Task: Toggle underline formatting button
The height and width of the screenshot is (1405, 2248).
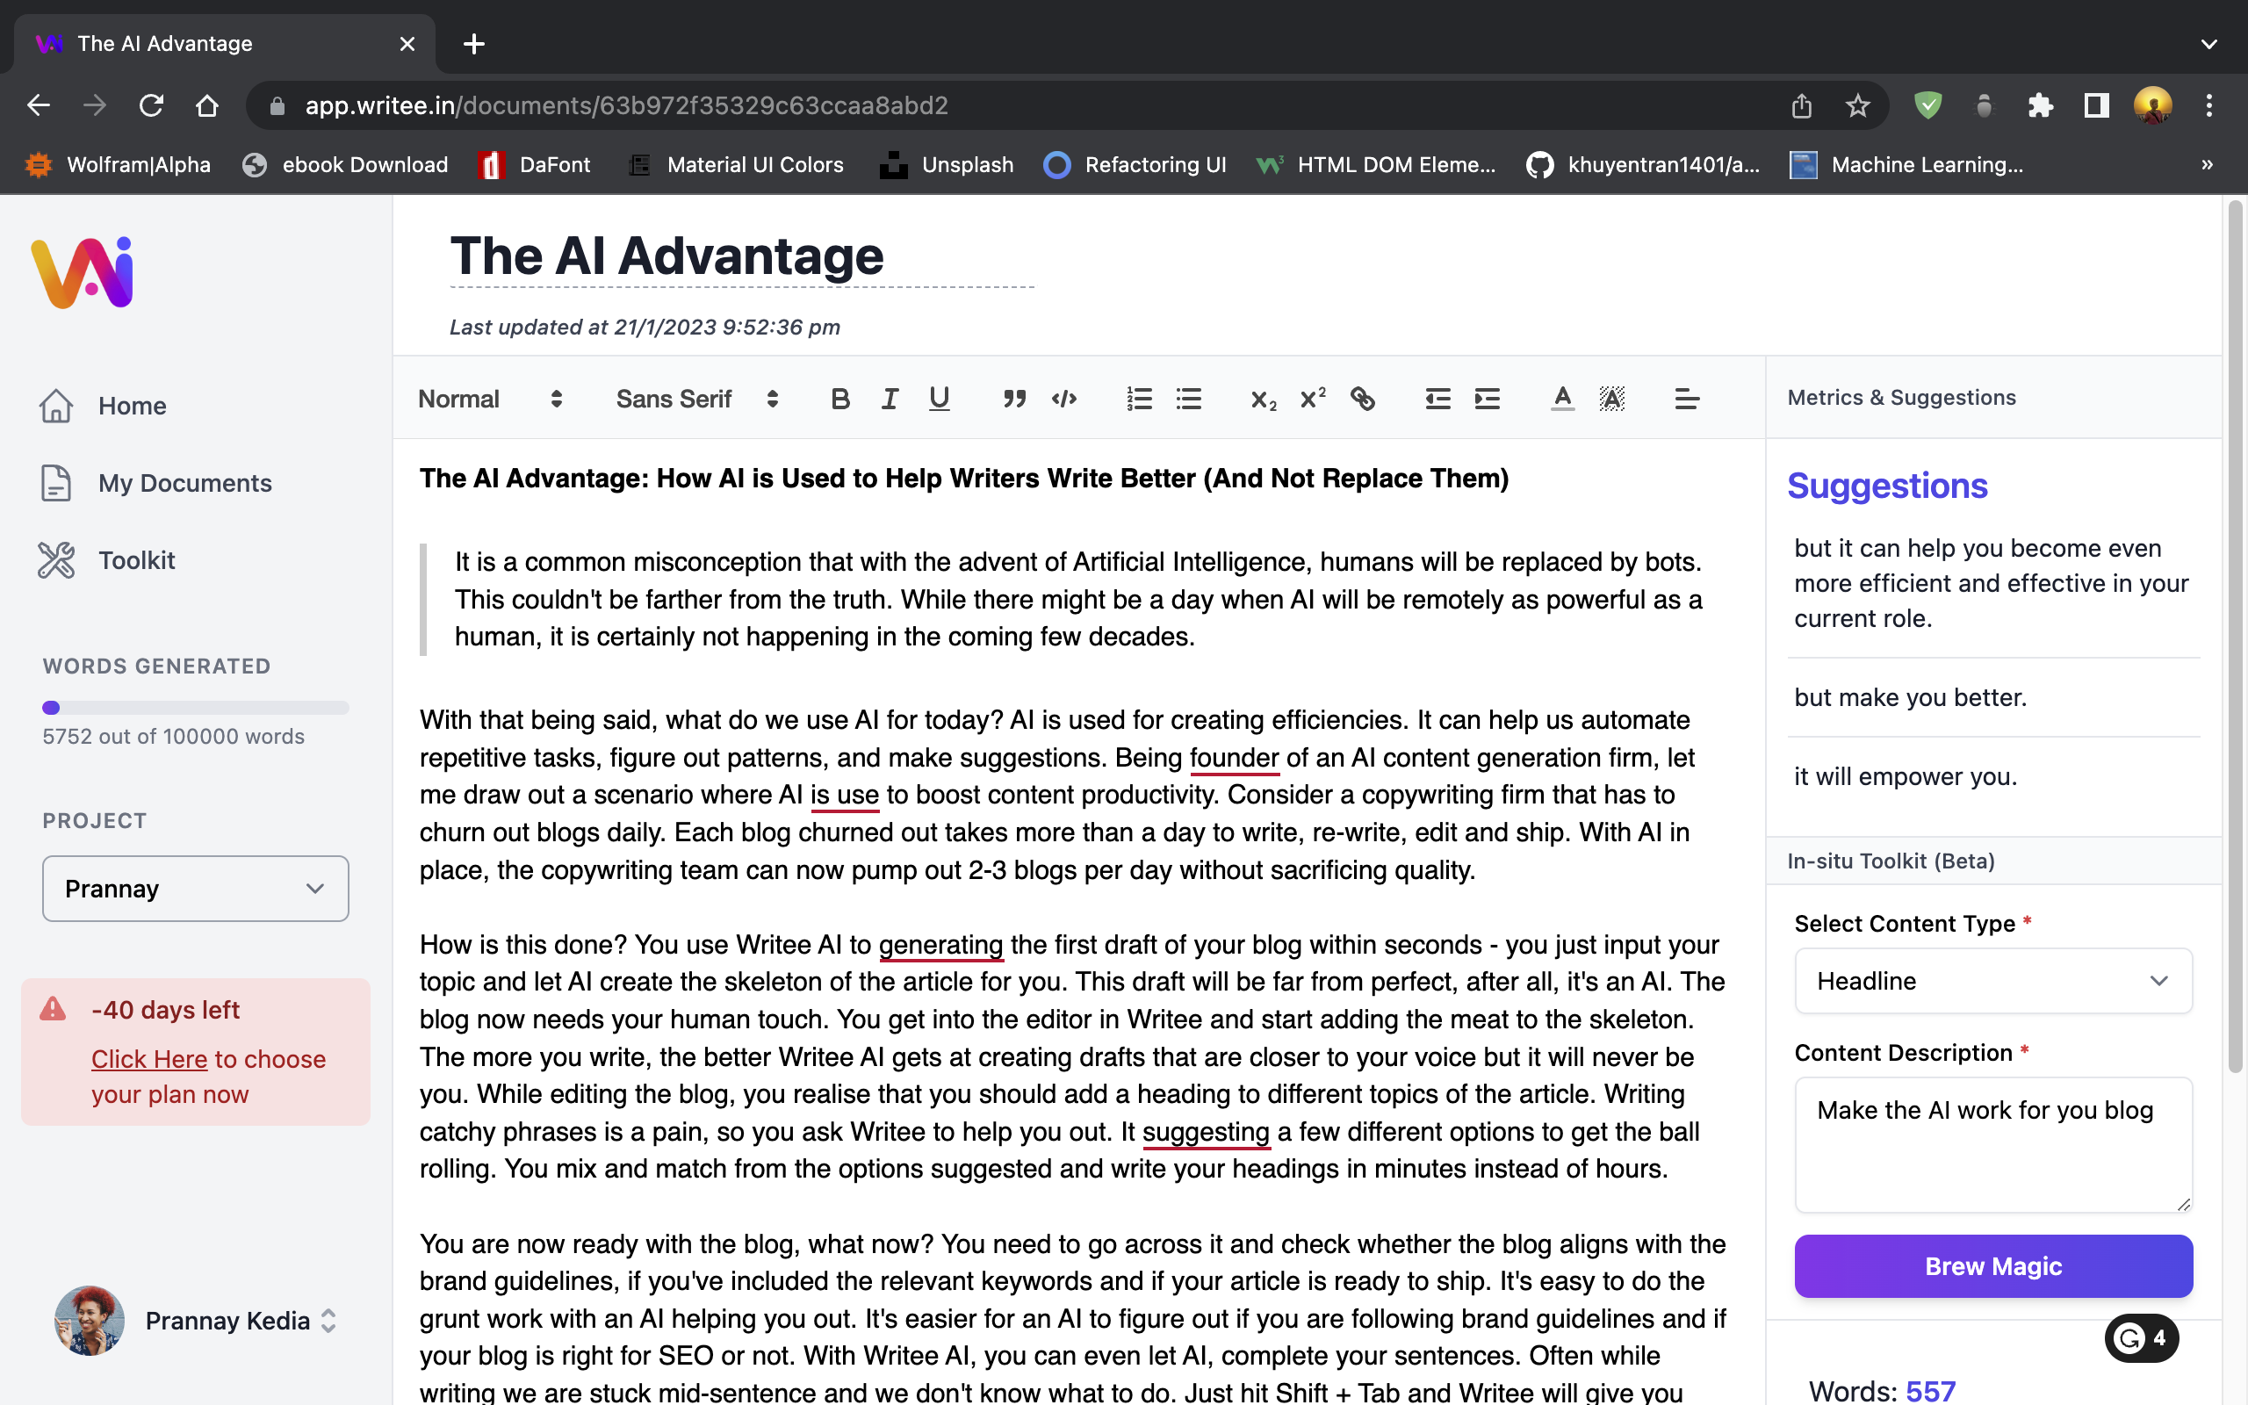Action: pos(939,399)
